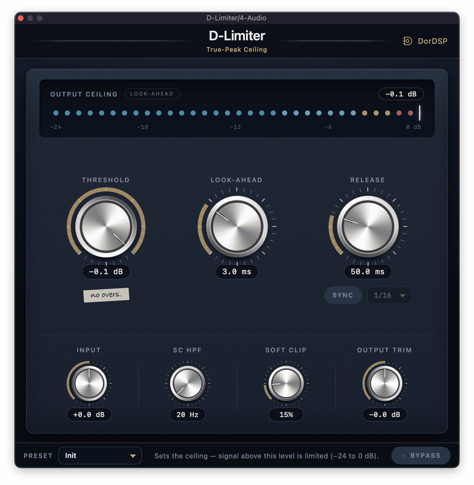This screenshot has height=485, width=474.
Task: Click the THRESHOLD label
Action: pos(106,180)
